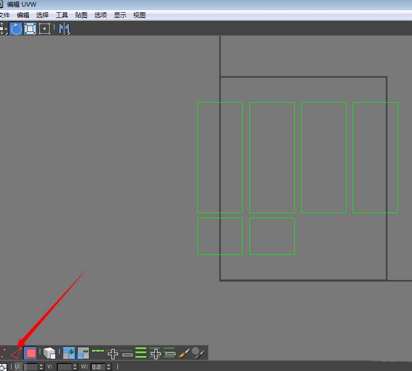Screen dimensions: 412x371
Task: Click Shrink Loop minus icon
Action: click(x=127, y=354)
